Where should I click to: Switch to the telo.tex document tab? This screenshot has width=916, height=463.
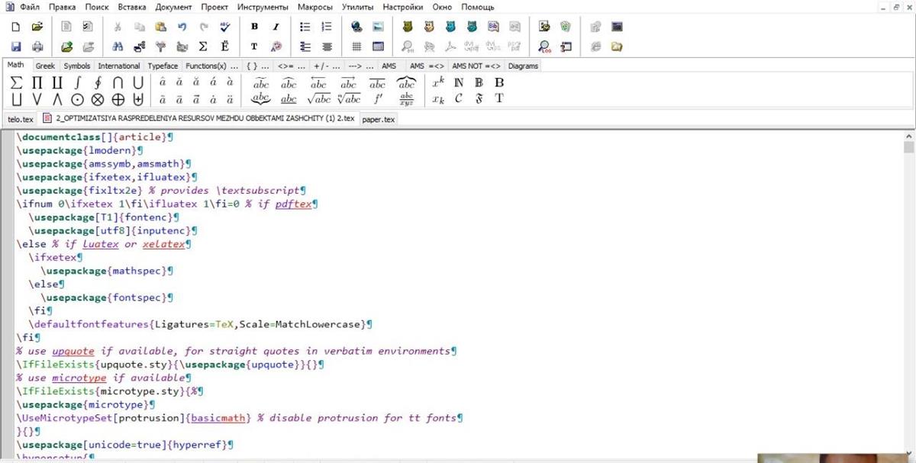(x=21, y=119)
